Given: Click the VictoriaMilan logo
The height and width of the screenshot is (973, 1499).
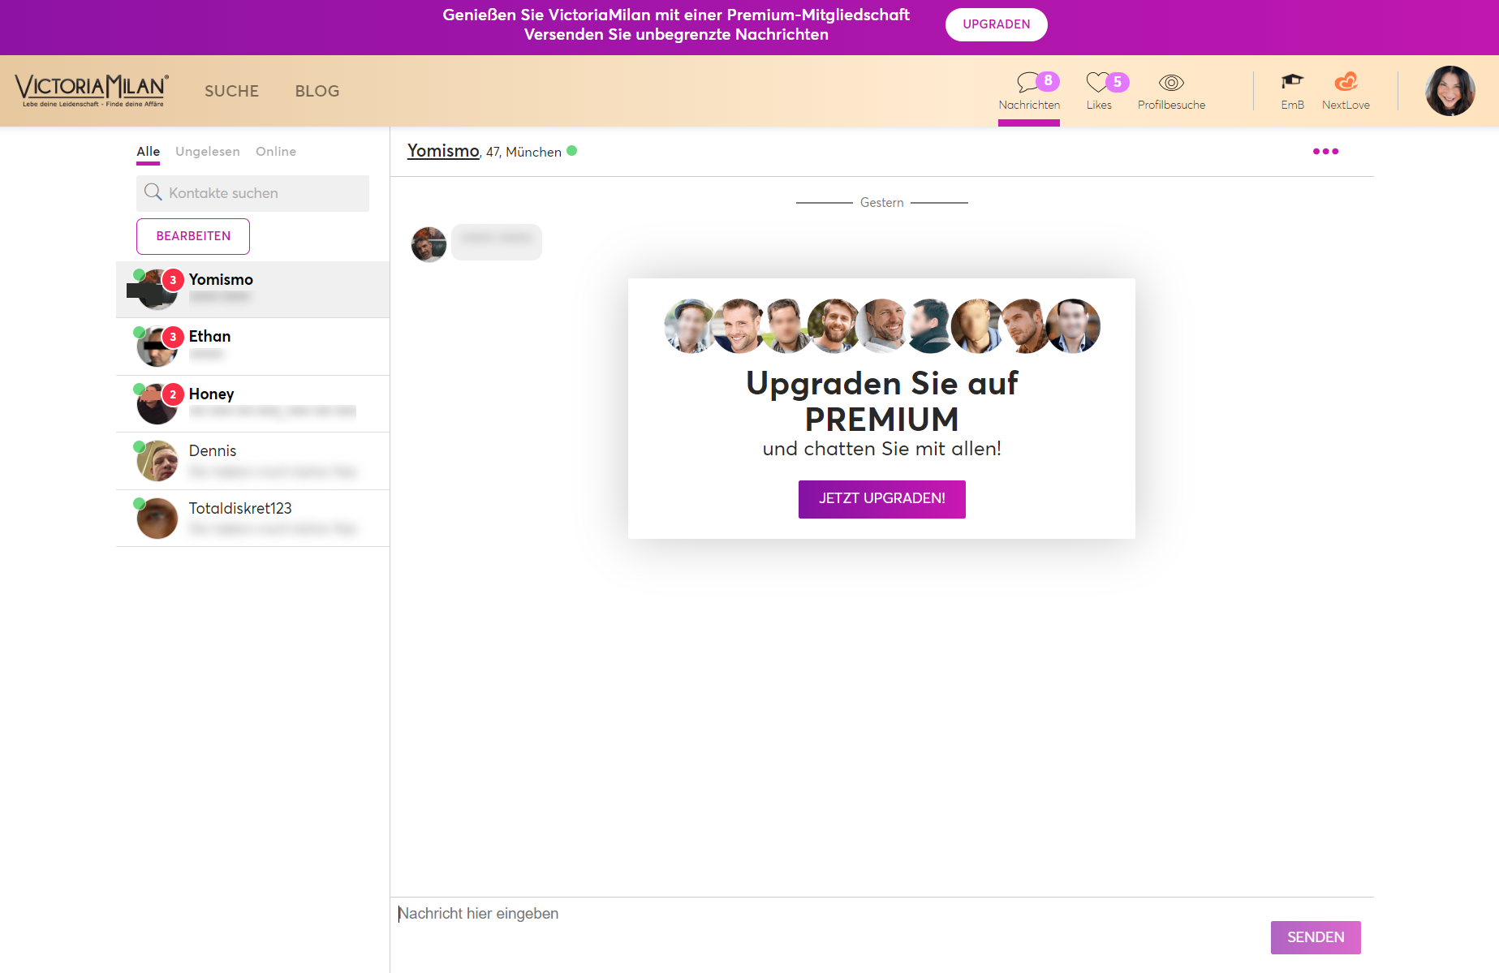Looking at the screenshot, I should [92, 90].
